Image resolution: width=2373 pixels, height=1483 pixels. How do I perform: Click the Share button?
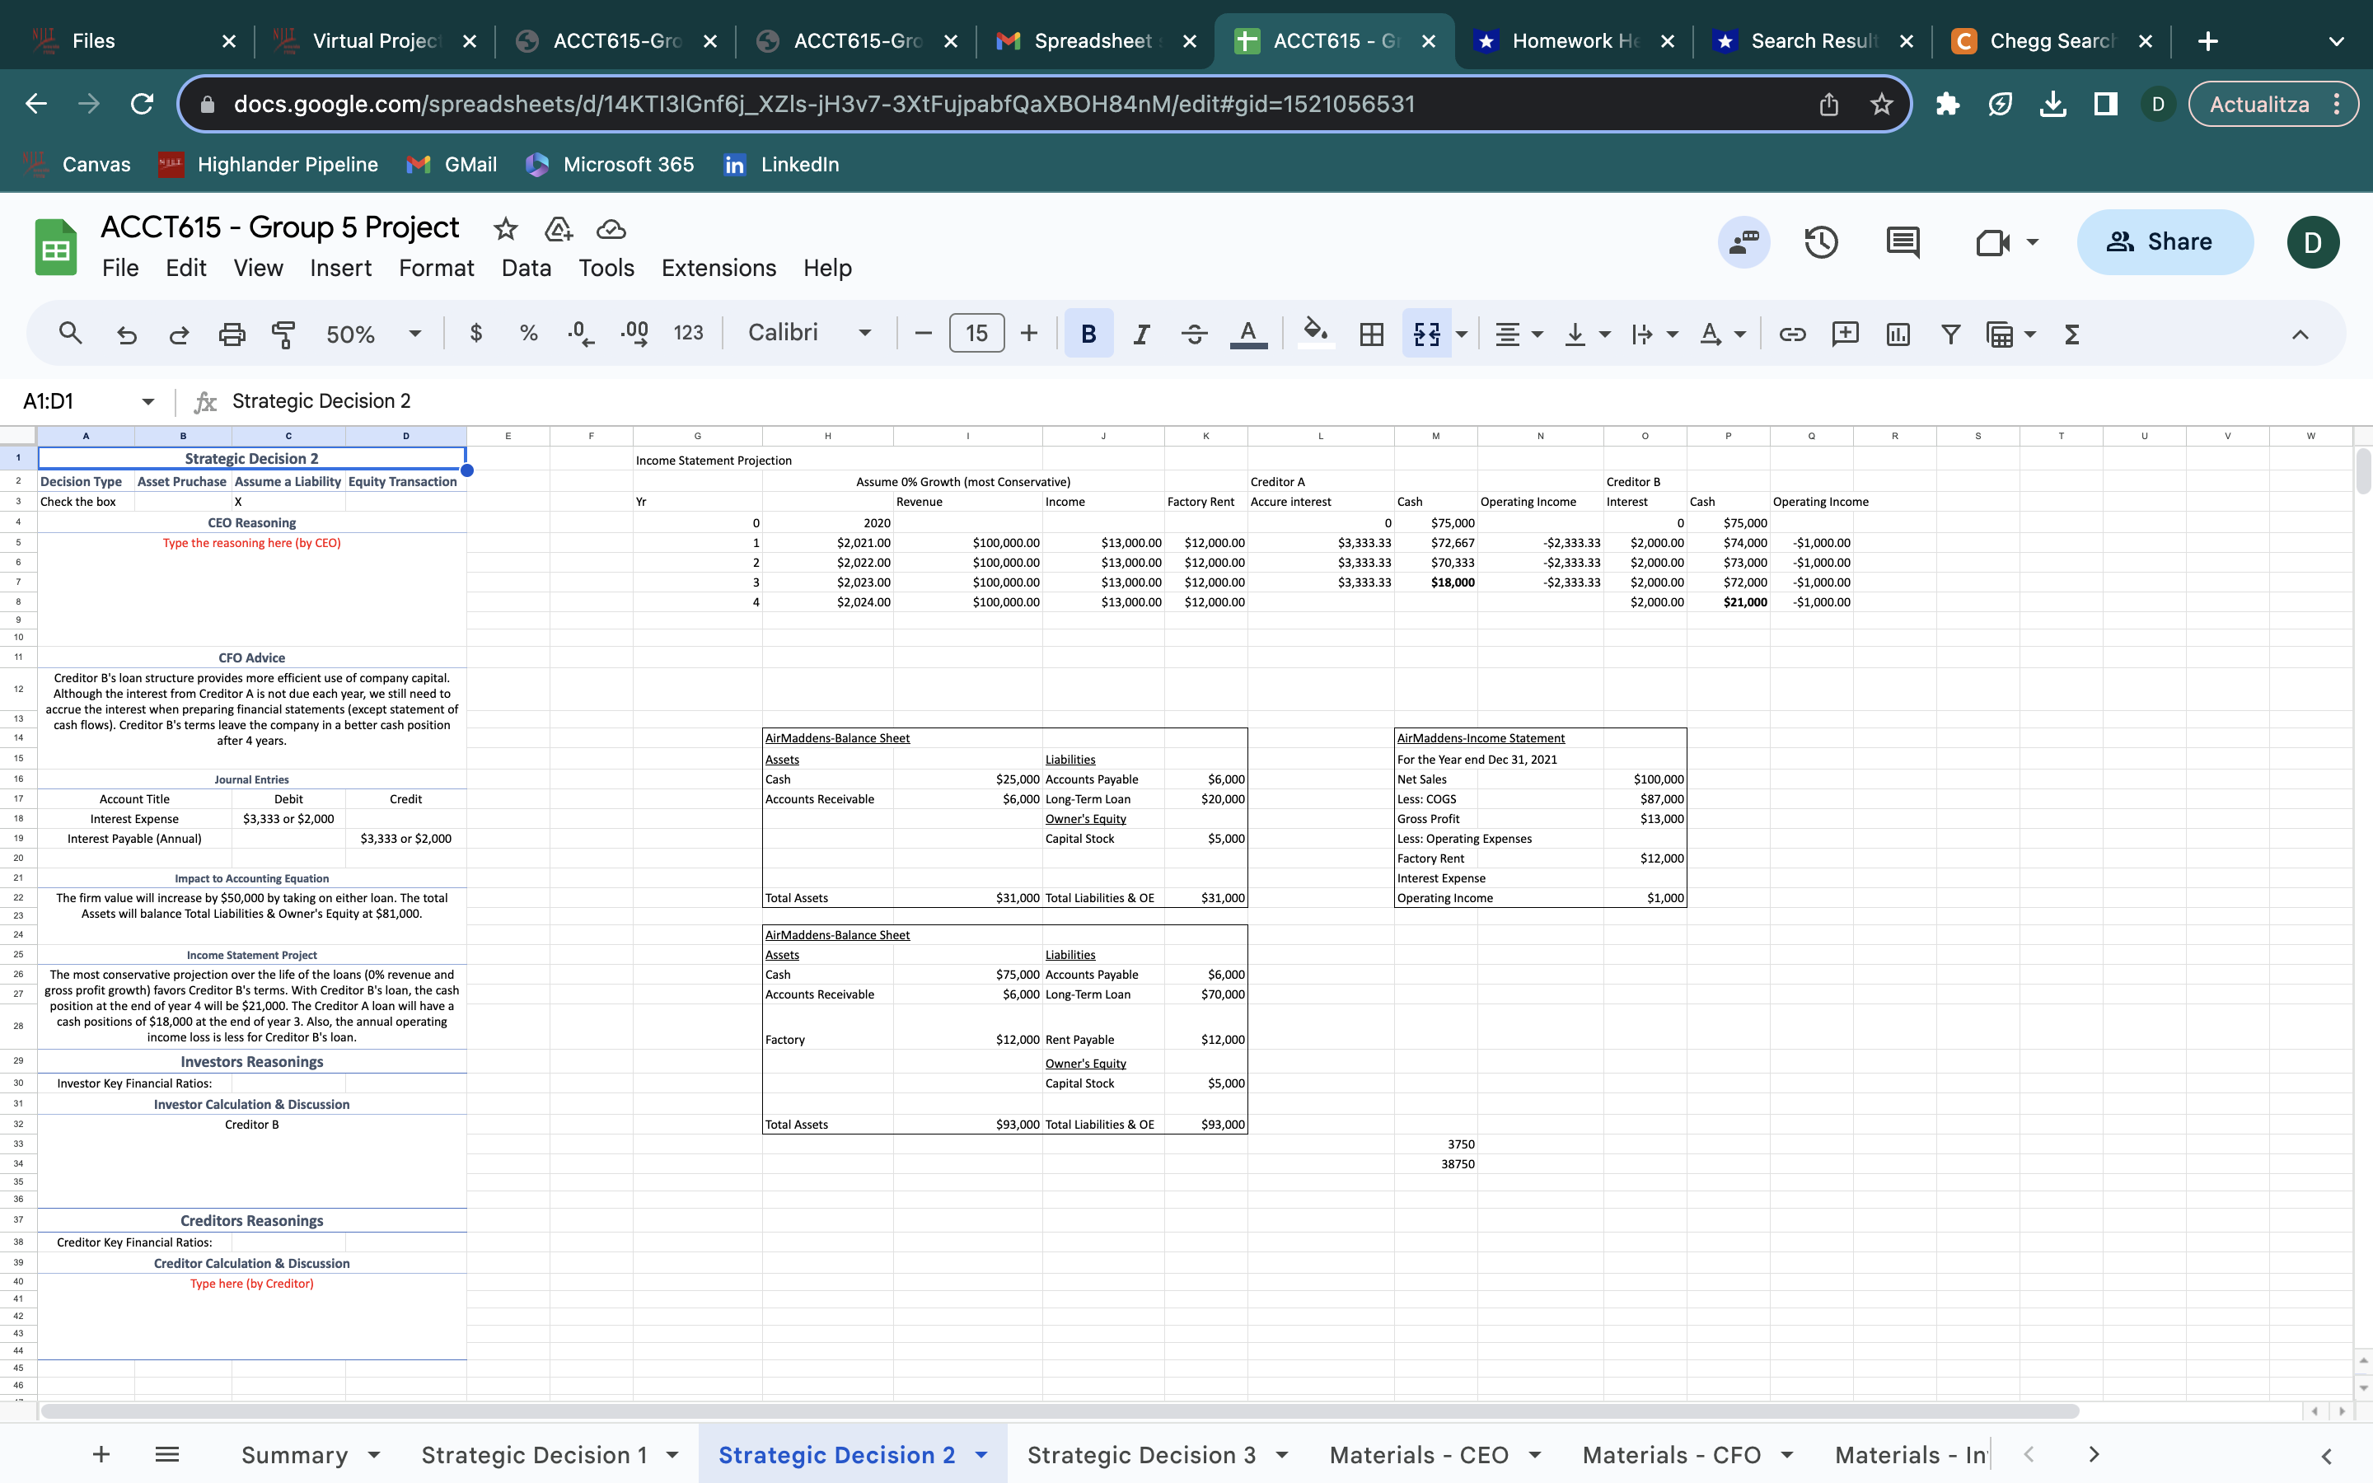2165,241
